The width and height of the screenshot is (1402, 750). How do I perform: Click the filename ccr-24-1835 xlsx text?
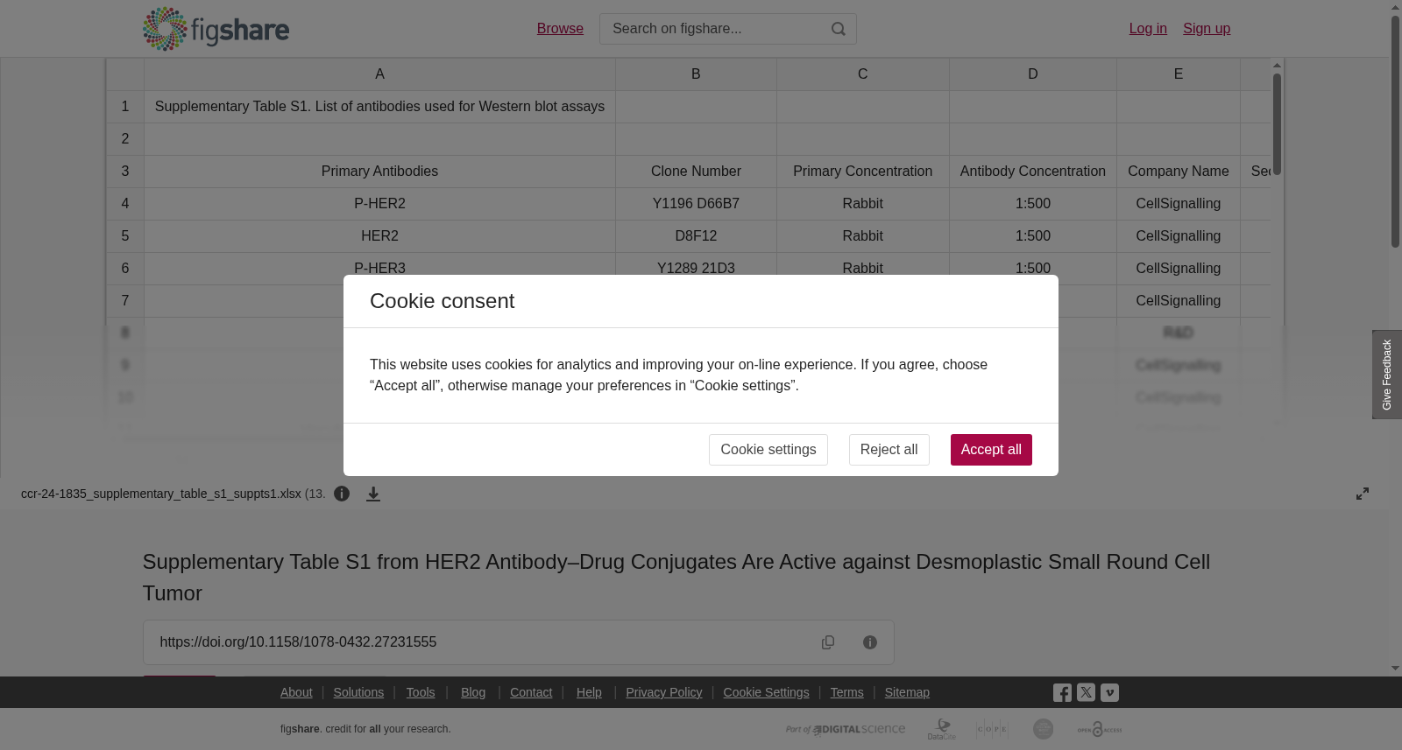click(161, 494)
